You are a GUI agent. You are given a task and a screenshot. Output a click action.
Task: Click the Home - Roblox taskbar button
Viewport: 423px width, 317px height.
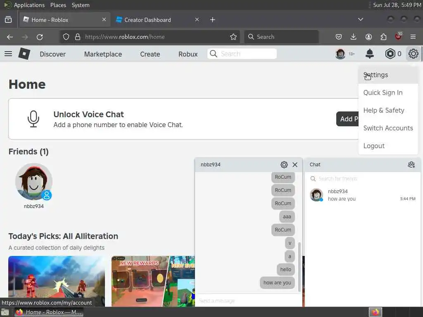[49, 312]
